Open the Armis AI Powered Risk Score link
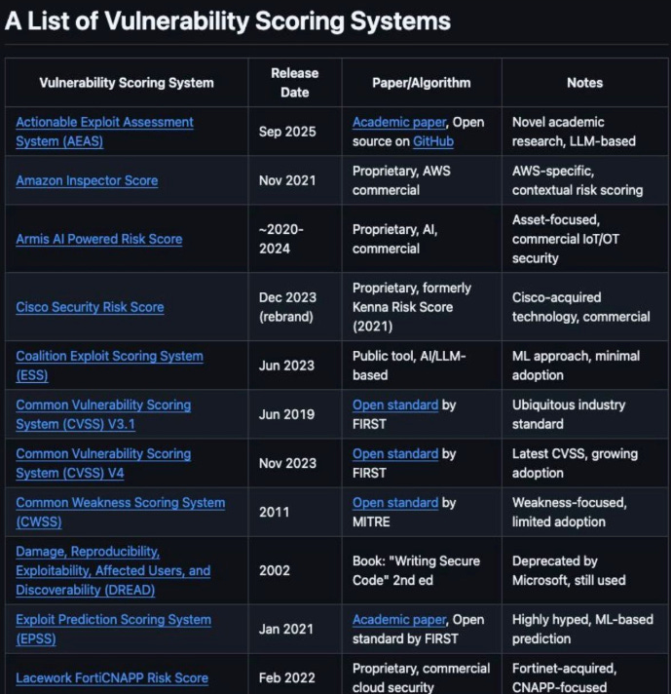The image size is (671, 694). click(99, 239)
